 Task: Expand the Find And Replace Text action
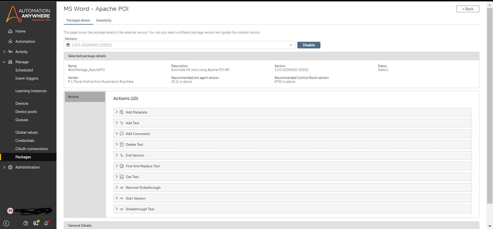[292, 166]
